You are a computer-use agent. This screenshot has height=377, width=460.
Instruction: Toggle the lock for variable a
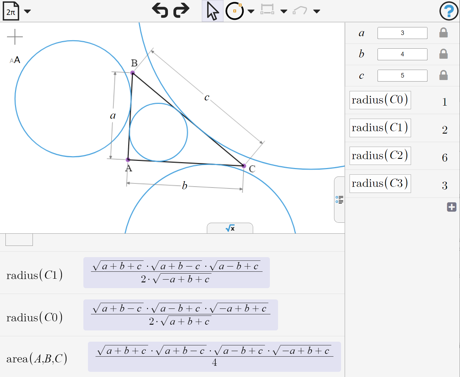click(443, 33)
